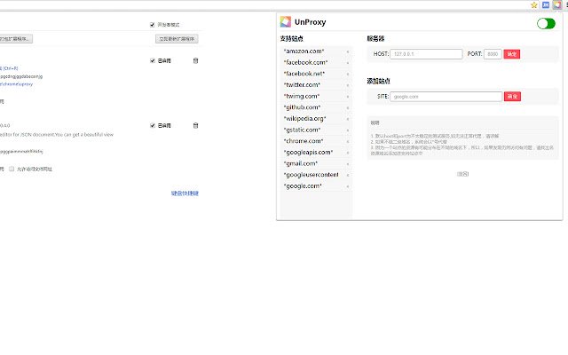The height and width of the screenshot is (355, 568).
Task: Click the HOST input field
Action: pos(426,54)
